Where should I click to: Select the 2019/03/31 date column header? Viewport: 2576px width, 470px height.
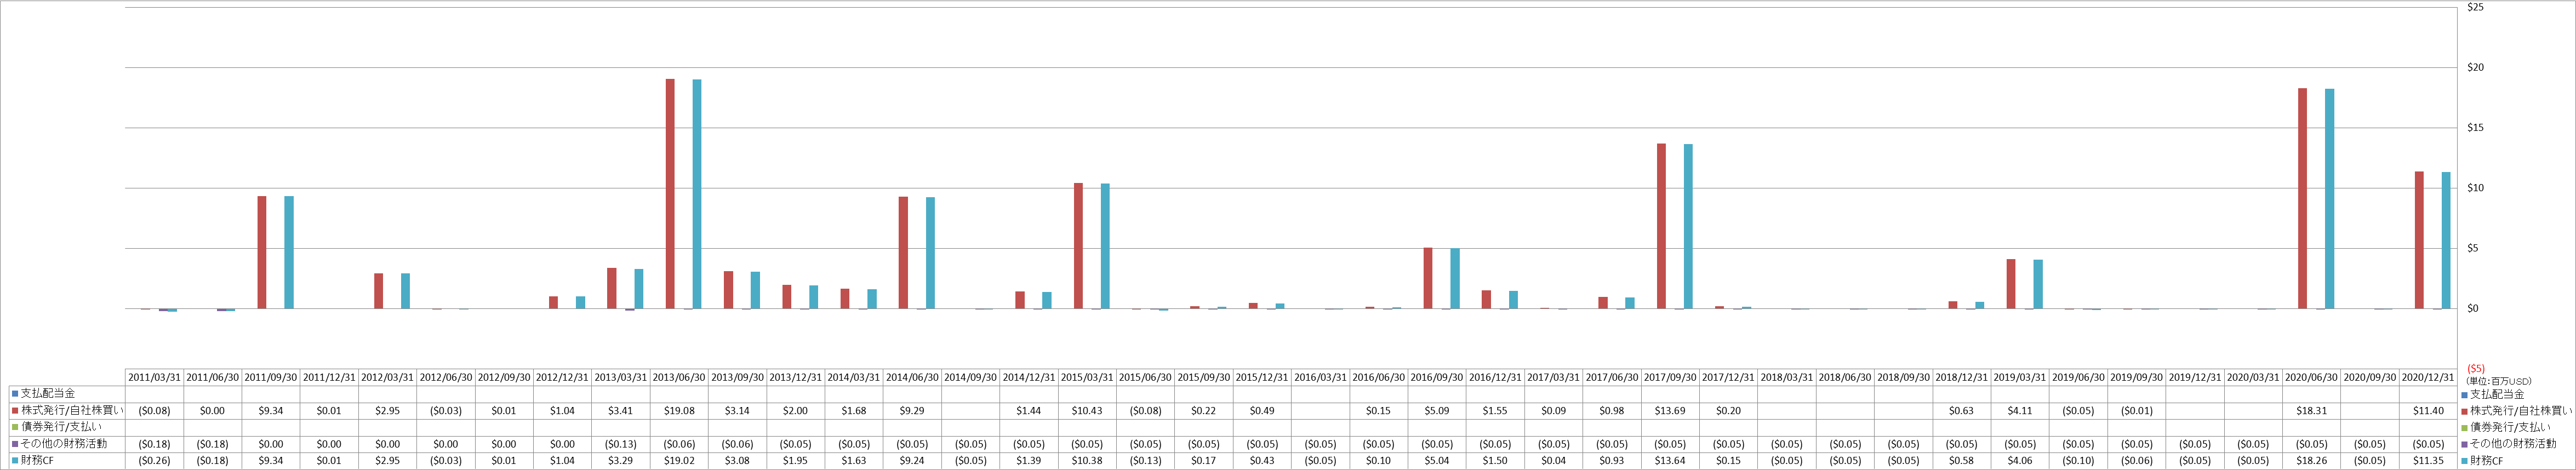2020,378
